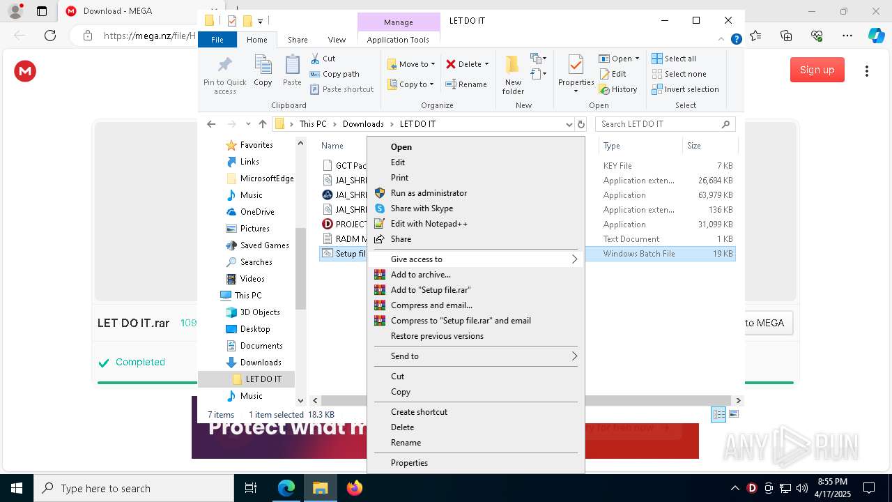Open Microsoft Edge from the taskbar
The height and width of the screenshot is (502, 892).
click(x=286, y=489)
